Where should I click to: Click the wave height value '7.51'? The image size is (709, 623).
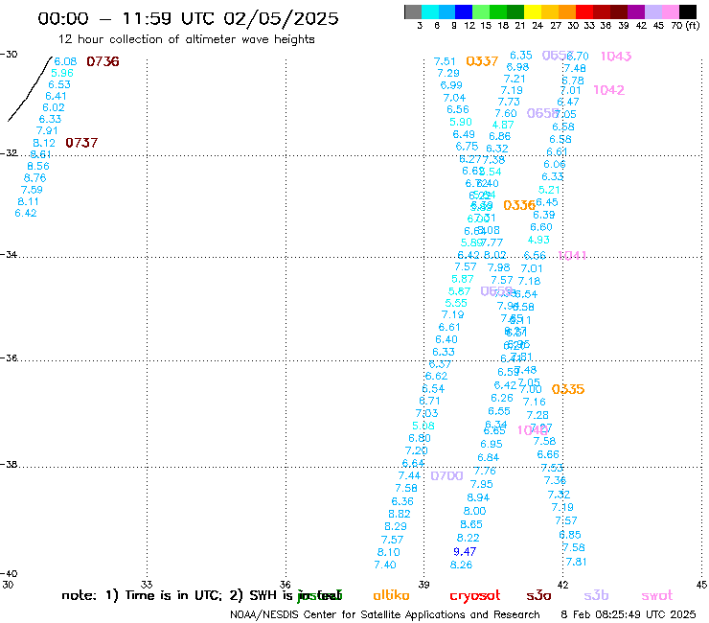(445, 61)
